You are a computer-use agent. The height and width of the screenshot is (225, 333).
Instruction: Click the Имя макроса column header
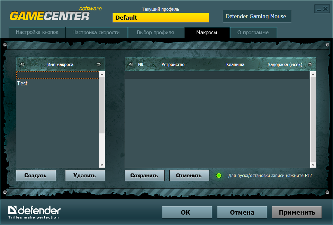(x=60, y=65)
